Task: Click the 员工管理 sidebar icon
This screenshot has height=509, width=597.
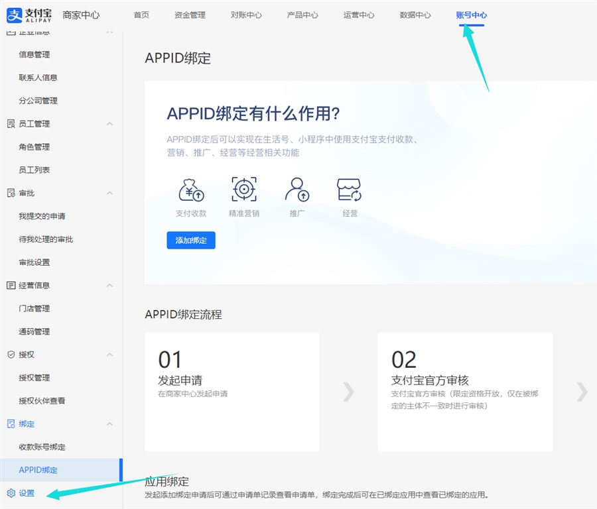Action: (11, 124)
